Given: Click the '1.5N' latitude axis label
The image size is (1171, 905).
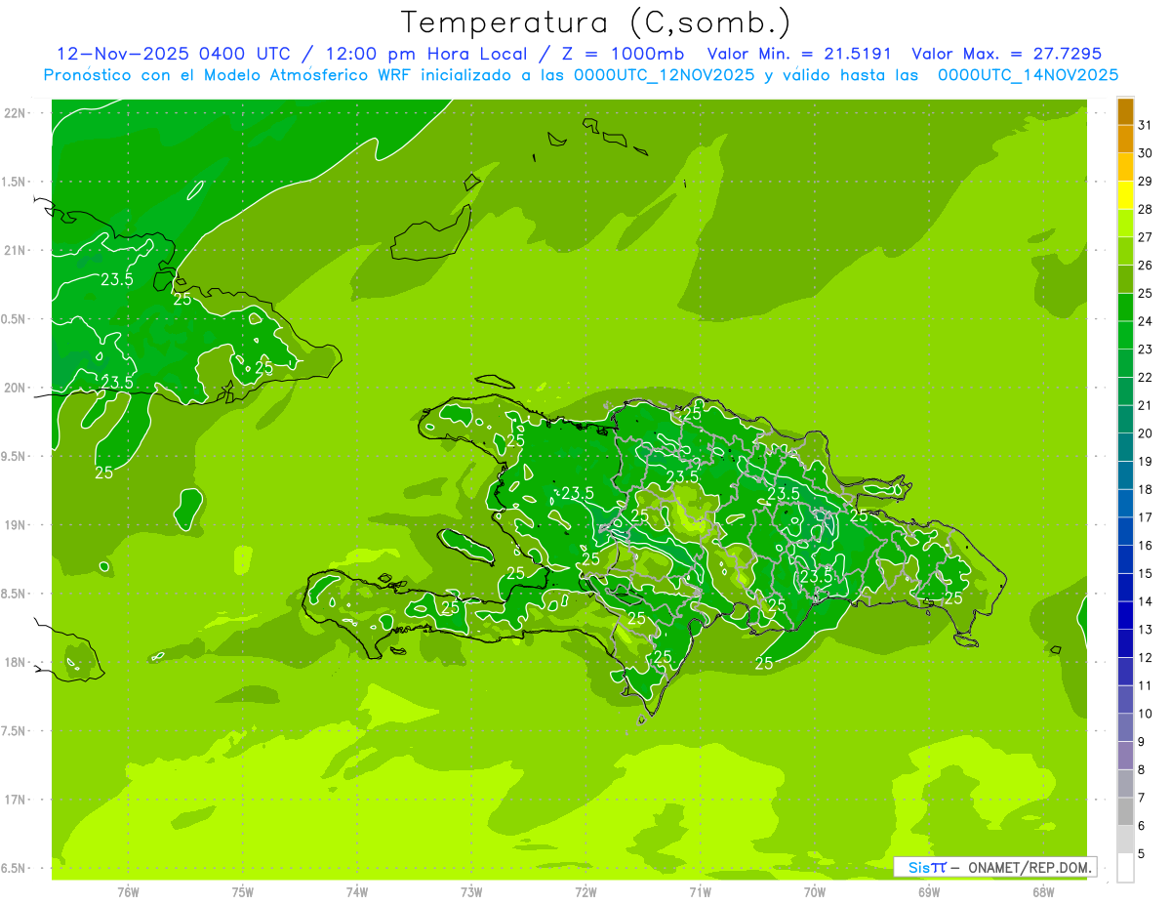Looking at the screenshot, I should 15,182.
